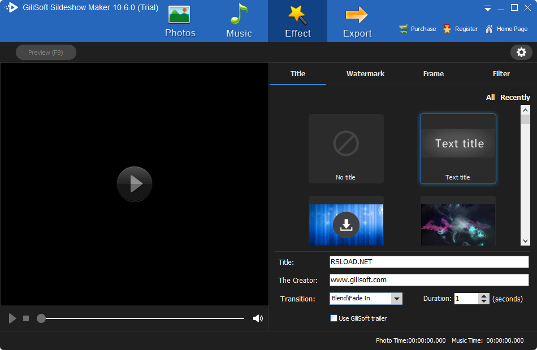This screenshot has width=537, height=350.
Task: Open the Home Page link
Action: coord(506,29)
